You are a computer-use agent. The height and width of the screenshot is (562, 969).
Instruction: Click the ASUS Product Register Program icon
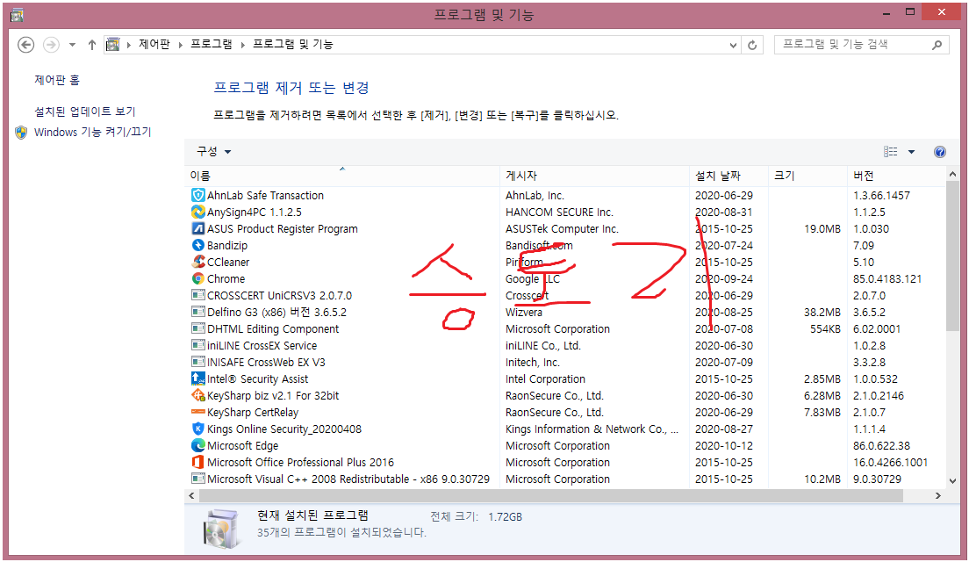[197, 229]
